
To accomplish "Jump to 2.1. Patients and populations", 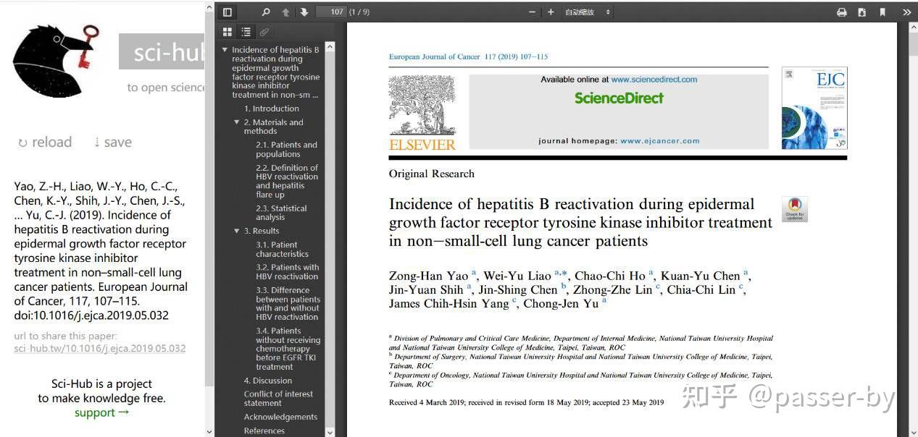I will coord(286,150).
